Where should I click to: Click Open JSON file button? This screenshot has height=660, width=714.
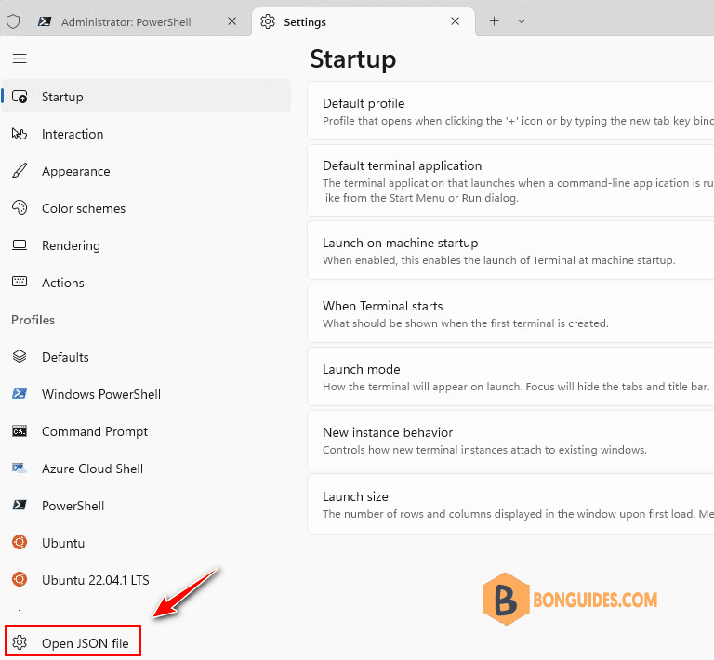point(73,640)
